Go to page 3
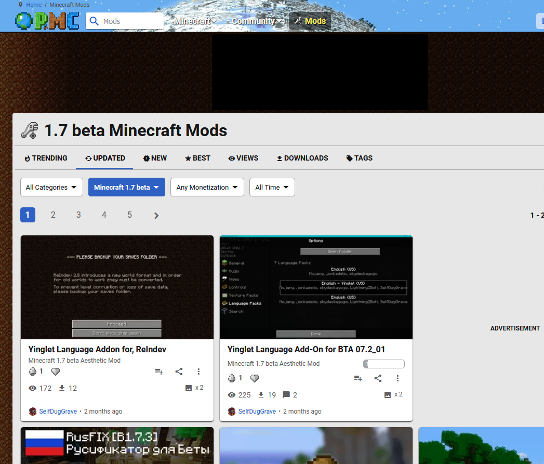 click(79, 215)
